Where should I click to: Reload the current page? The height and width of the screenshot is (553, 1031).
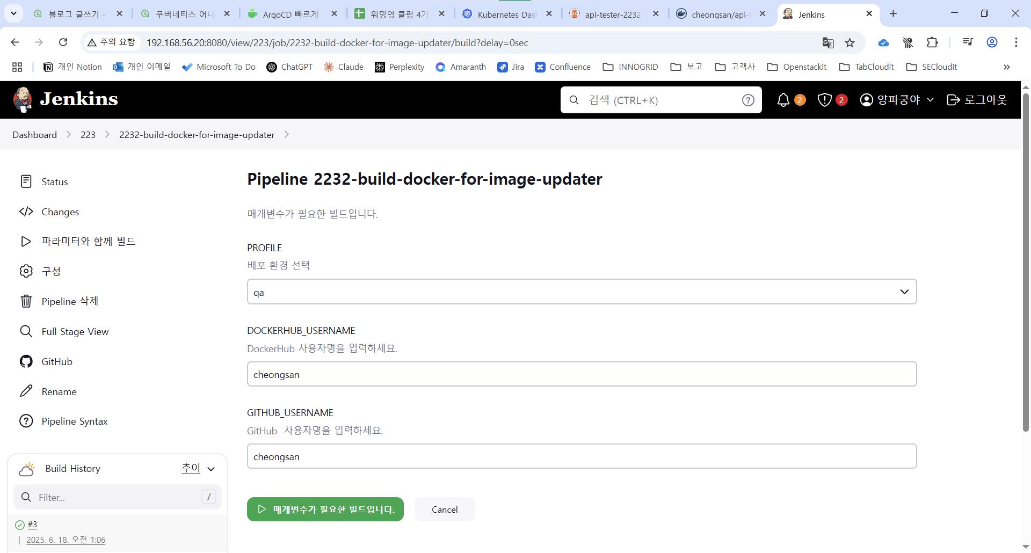[63, 42]
